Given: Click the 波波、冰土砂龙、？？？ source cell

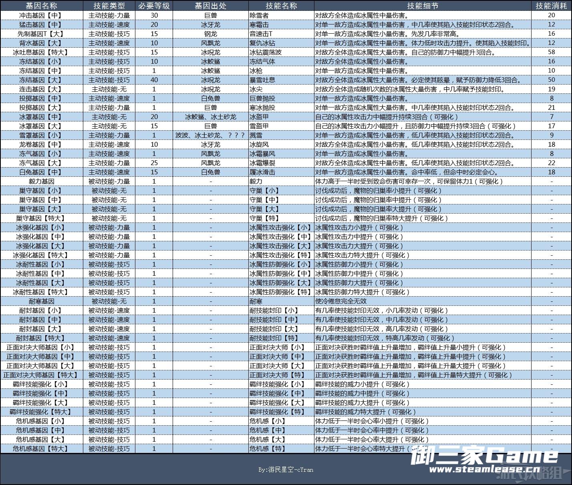Looking at the screenshot, I should [x=210, y=135].
